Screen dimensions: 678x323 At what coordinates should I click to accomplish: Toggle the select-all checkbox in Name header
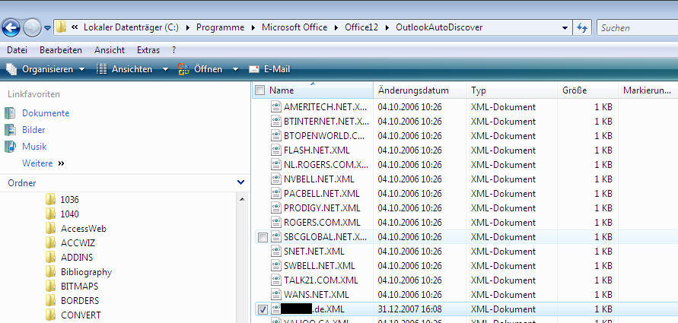(x=260, y=90)
